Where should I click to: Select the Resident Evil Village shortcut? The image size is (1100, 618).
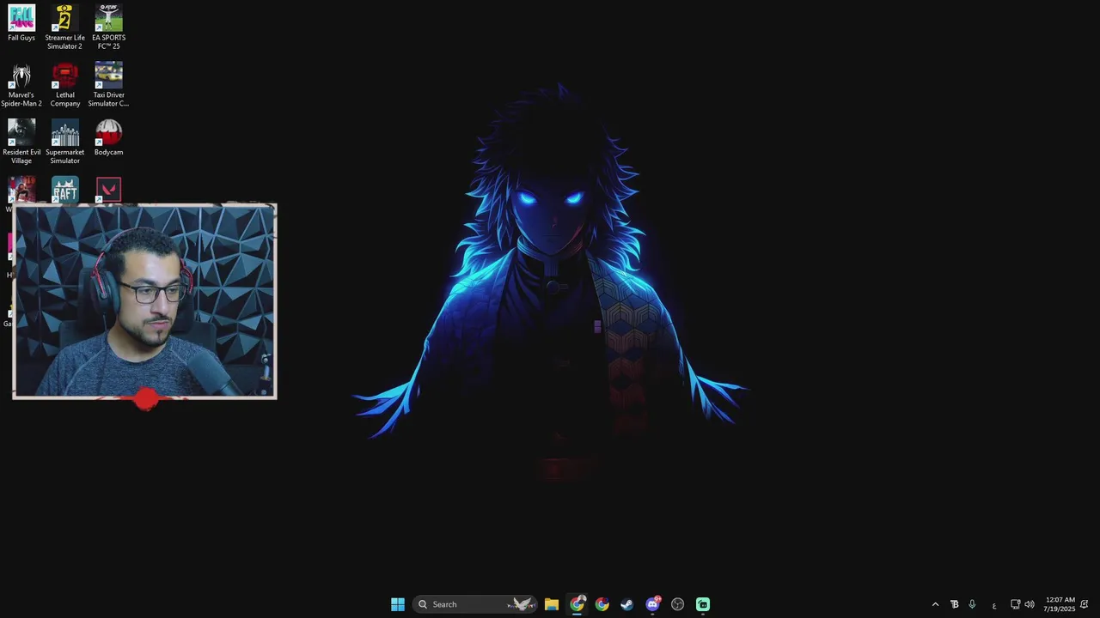pos(21,142)
